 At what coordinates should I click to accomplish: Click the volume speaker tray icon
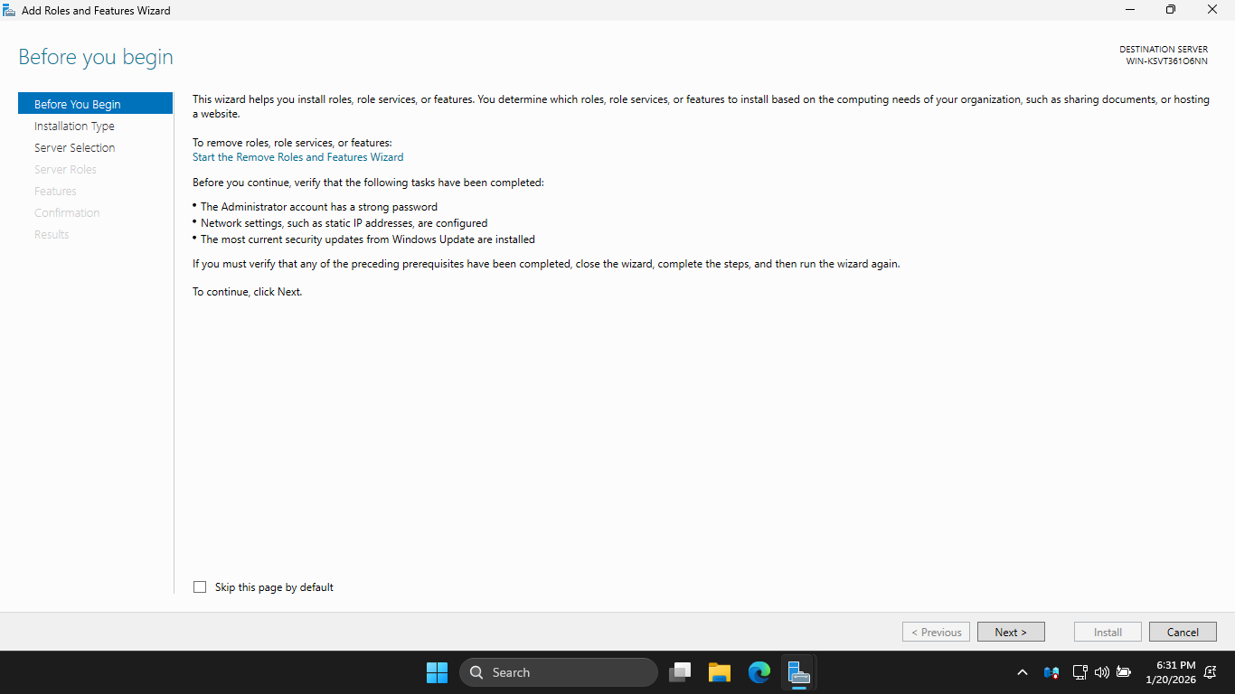[x=1101, y=672]
